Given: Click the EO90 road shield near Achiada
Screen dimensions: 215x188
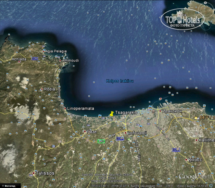Looking at the screenshot, I should pos(35,59).
